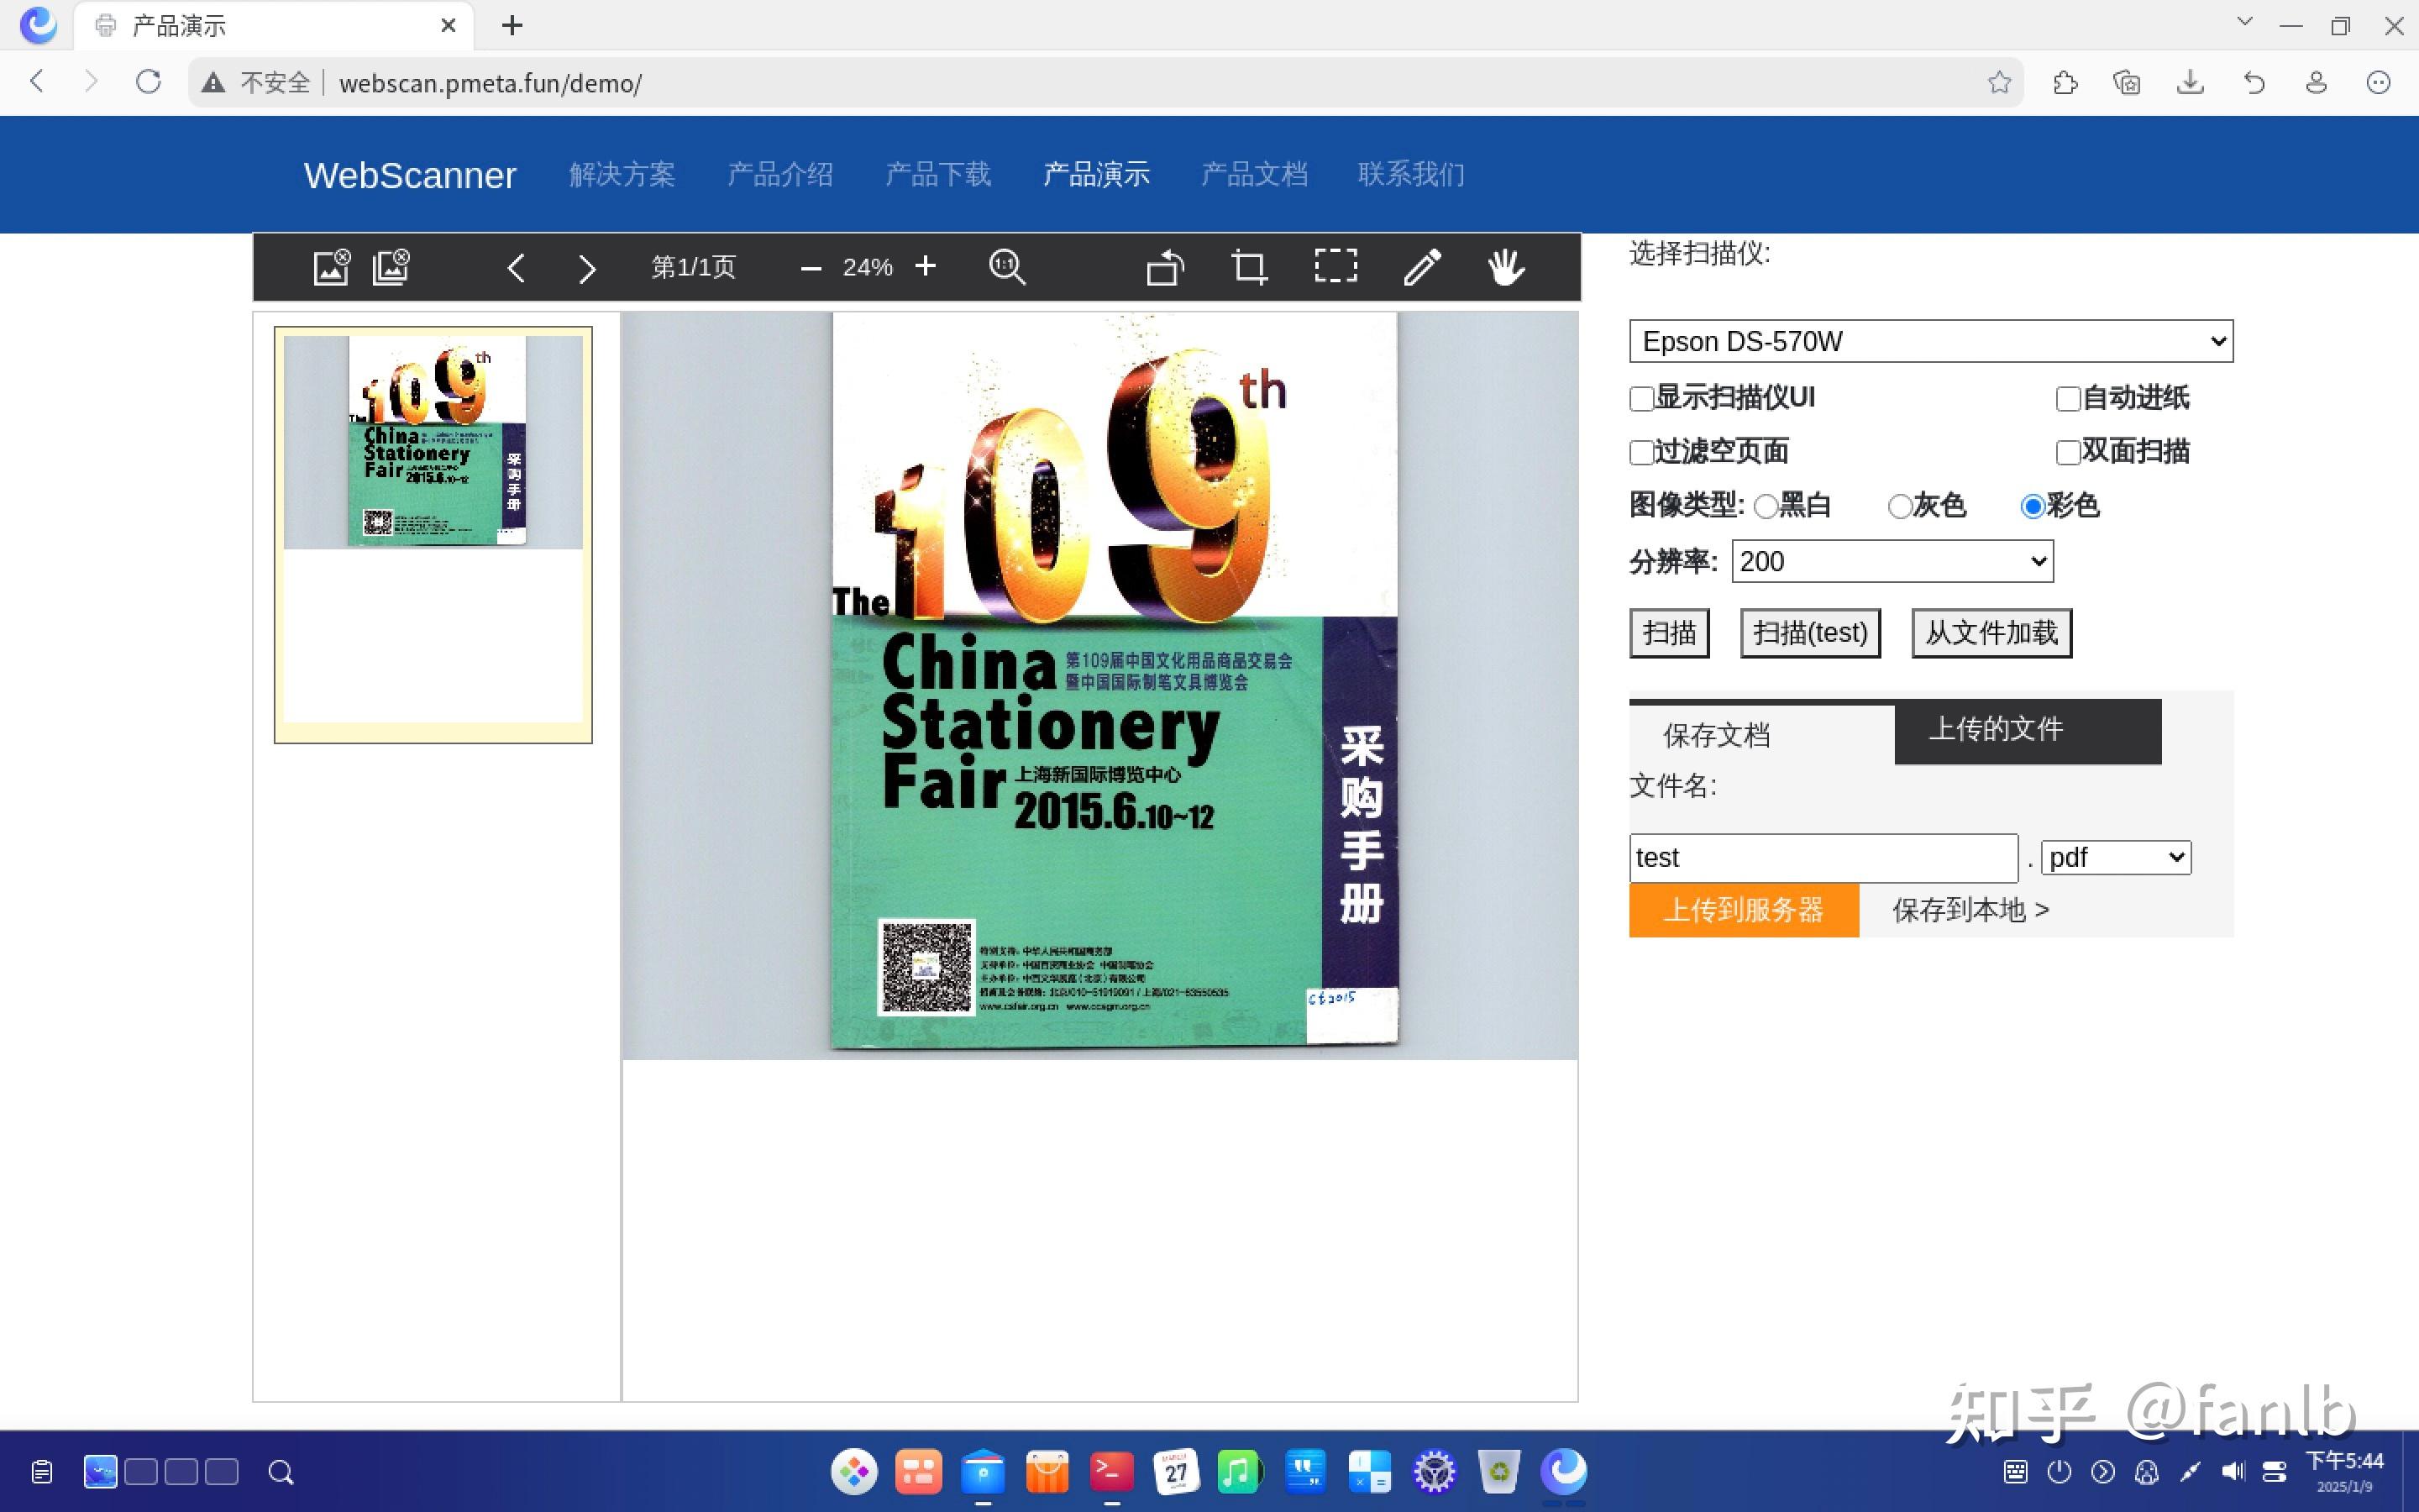Viewport: 2419px width, 1512px height.
Task: Select the pen annotation tool
Action: click(x=1420, y=267)
